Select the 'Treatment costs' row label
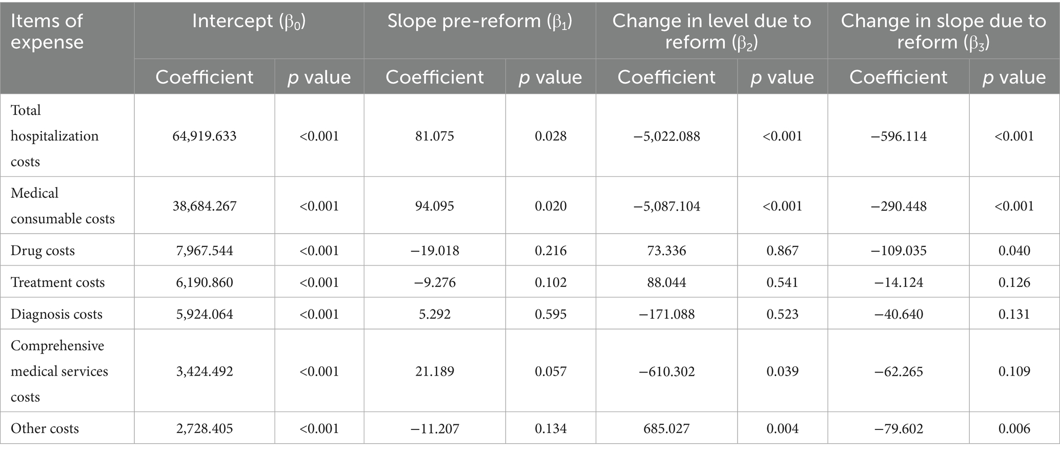The height and width of the screenshot is (453, 1060). (x=57, y=282)
